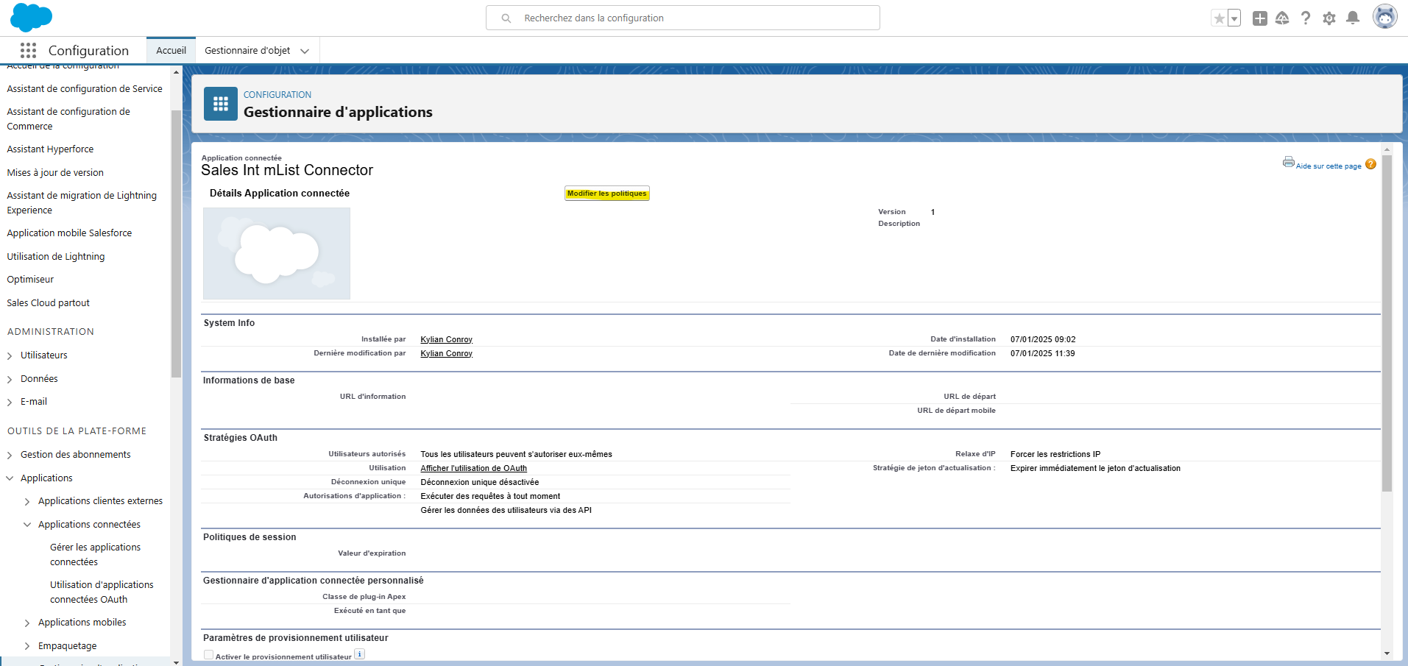Click the printer icon for printable view

[1288, 162]
